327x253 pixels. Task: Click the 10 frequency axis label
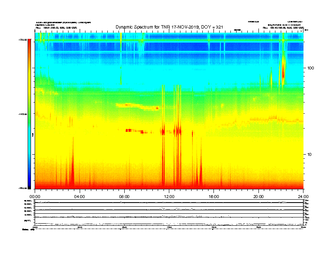[x=309, y=155]
